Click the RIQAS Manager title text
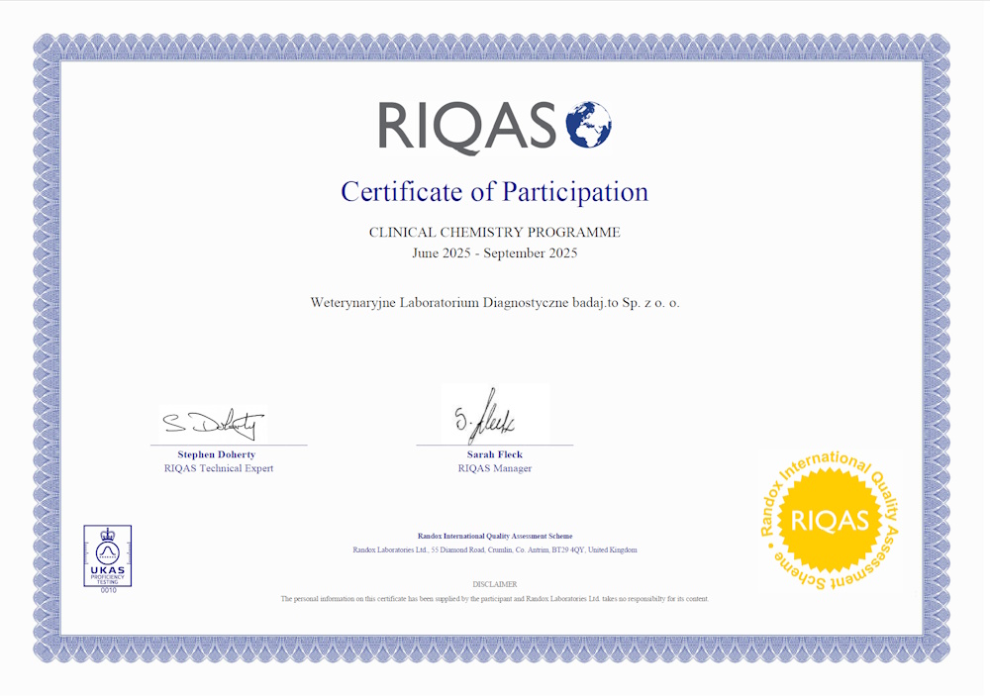The image size is (990, 700). [x=494, y=468]
